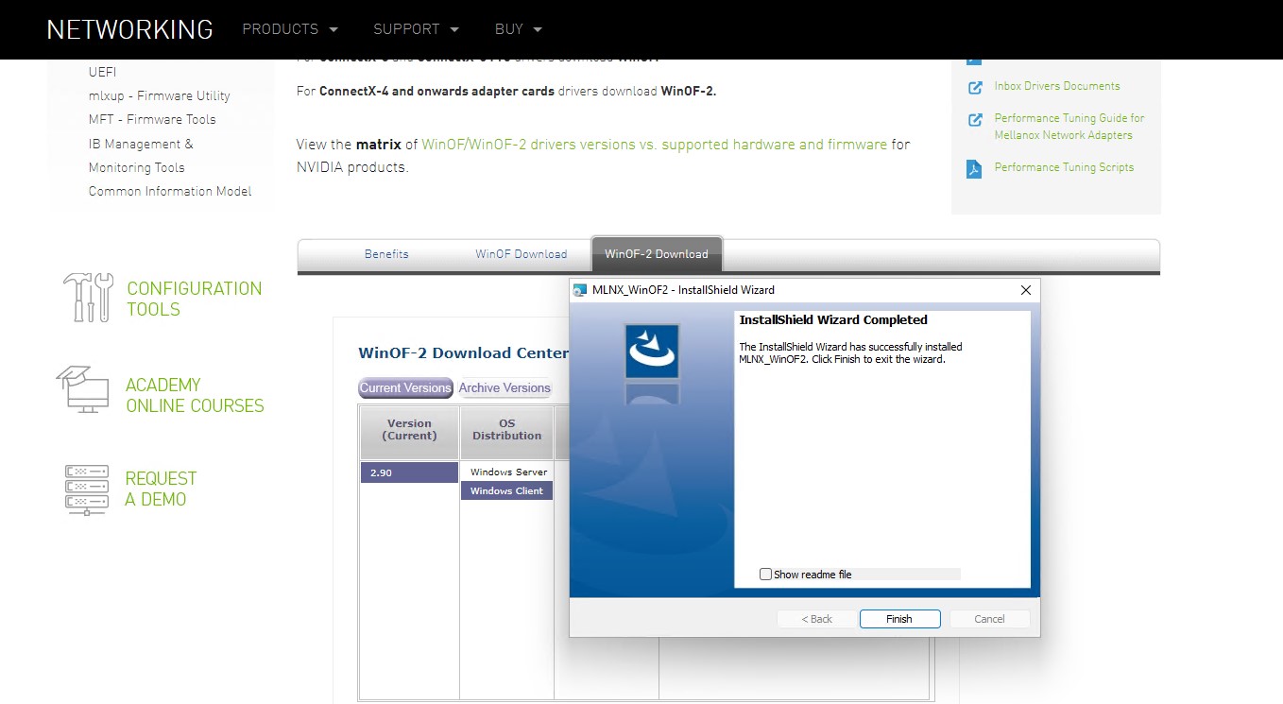Open the NETWORKING home link in the header
The width and height of the screenshot is (1283, 704).
tap(129, 29)
